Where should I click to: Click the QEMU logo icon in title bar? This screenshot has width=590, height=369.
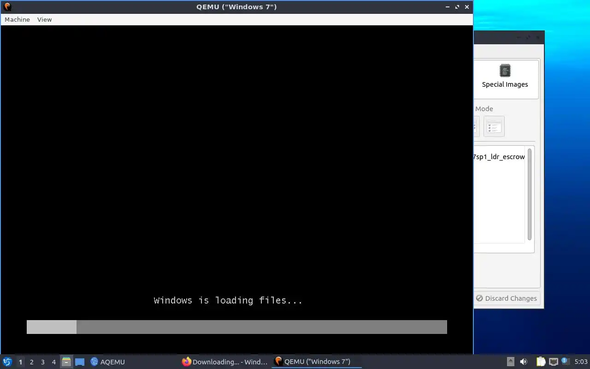click(7, 7)
